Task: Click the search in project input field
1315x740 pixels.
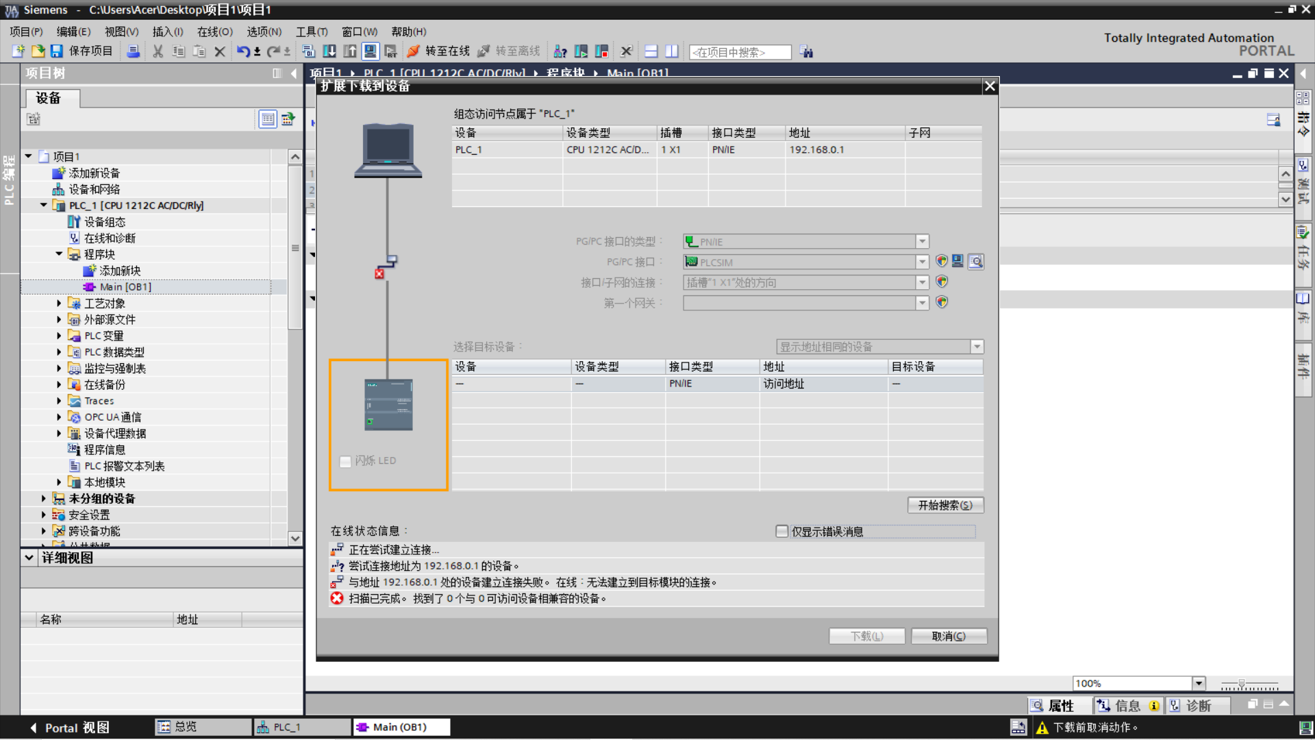Action: [x=740, y=52]
